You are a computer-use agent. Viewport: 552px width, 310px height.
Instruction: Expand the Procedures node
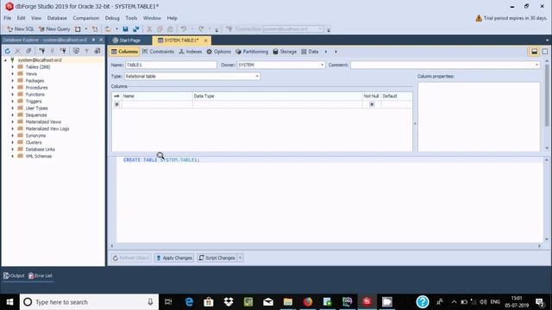(x=13, y=88)
